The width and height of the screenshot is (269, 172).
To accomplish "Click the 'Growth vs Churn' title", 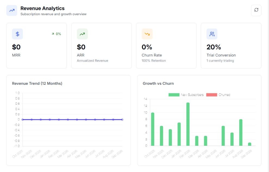I will pos(158,83).
